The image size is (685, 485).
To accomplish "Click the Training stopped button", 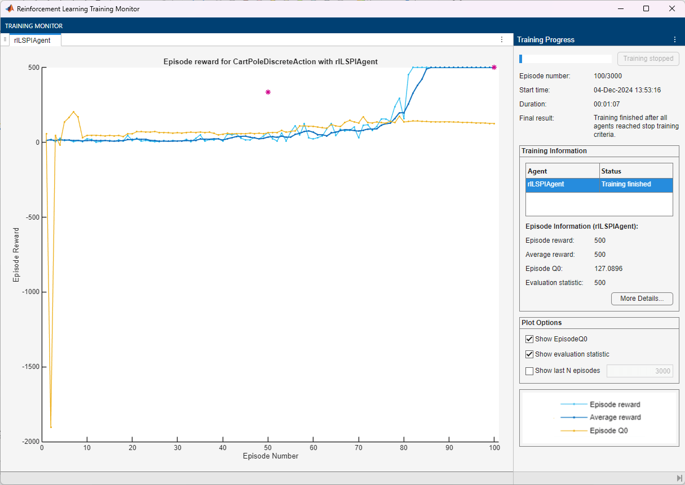I will pos(648,59).
